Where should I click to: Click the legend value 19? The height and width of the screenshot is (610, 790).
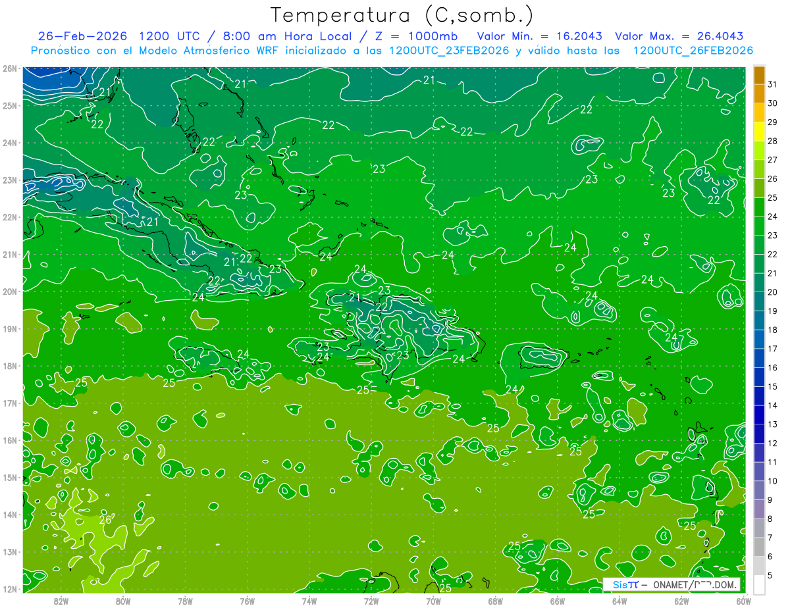pos(772,311)
